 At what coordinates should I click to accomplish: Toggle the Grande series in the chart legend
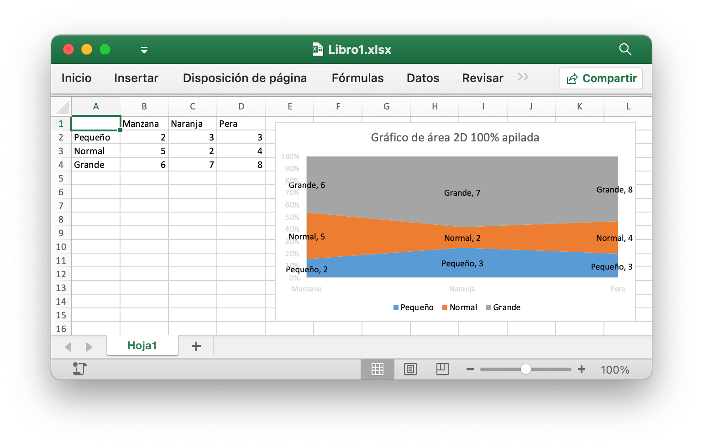coord(504,307)
